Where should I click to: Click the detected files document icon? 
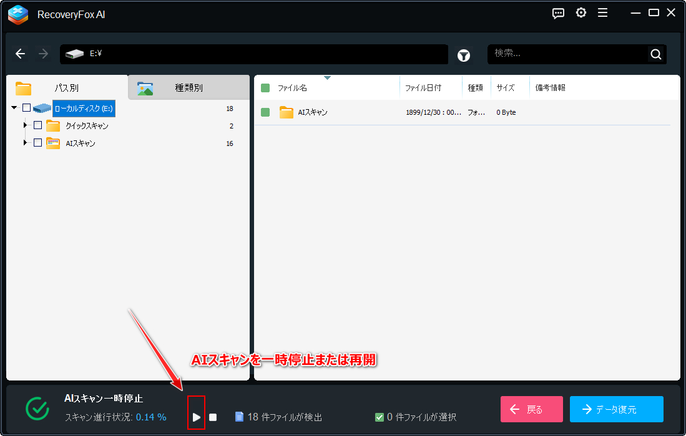(x=239, y=417)
